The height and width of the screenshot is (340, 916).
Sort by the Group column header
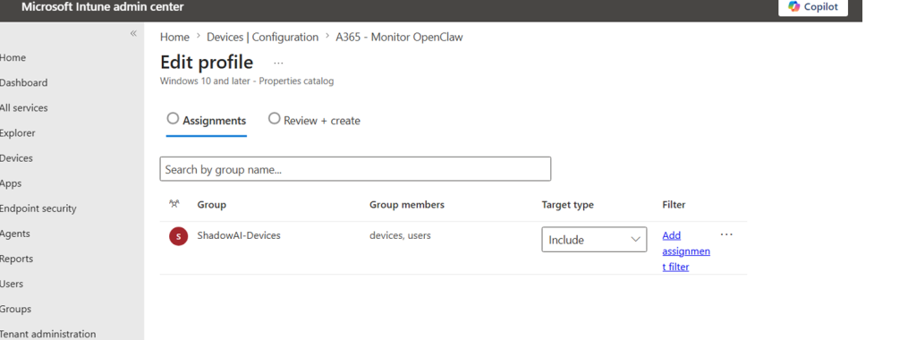coord(211,205)
